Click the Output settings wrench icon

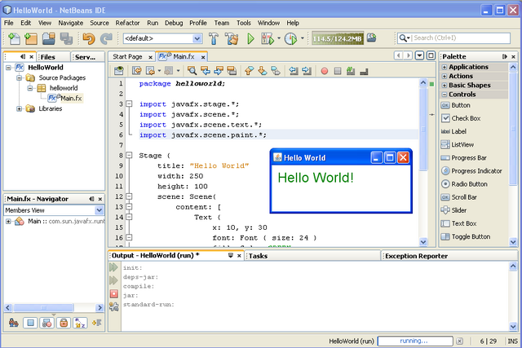[114, 306]
